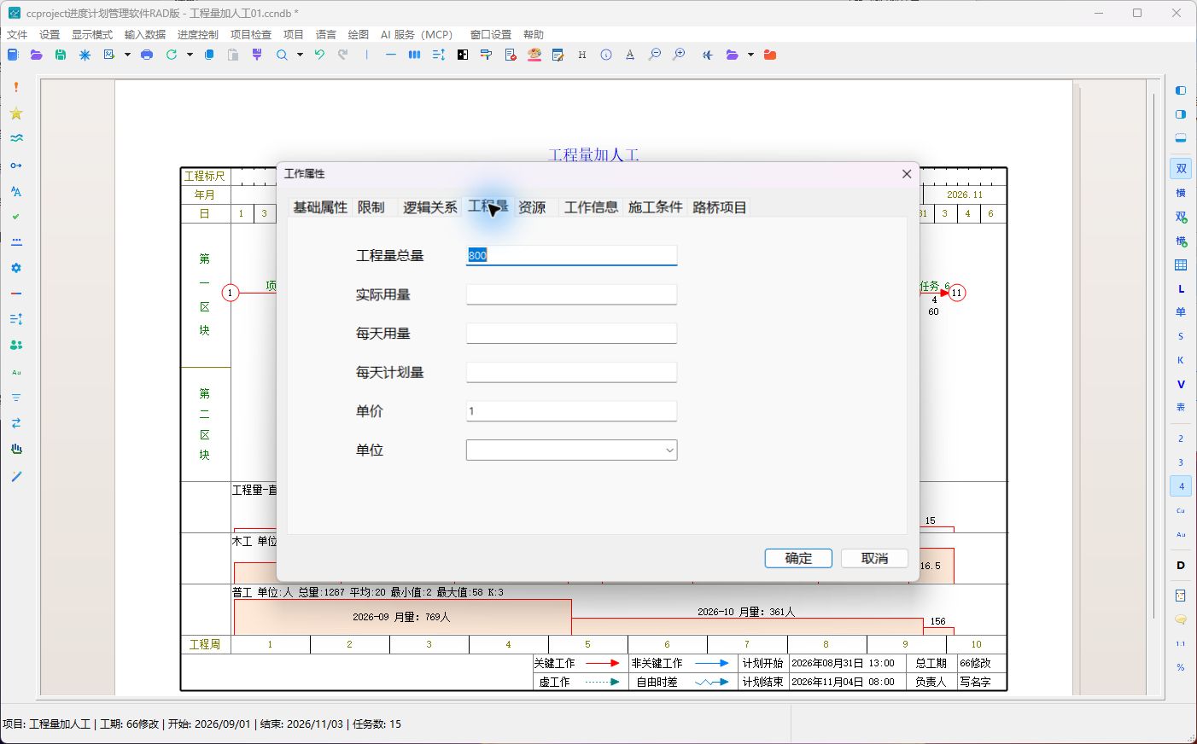Switch to the 基础属性 tab
The height and width of the screenshot is (744, 1197).
[320, 207]
